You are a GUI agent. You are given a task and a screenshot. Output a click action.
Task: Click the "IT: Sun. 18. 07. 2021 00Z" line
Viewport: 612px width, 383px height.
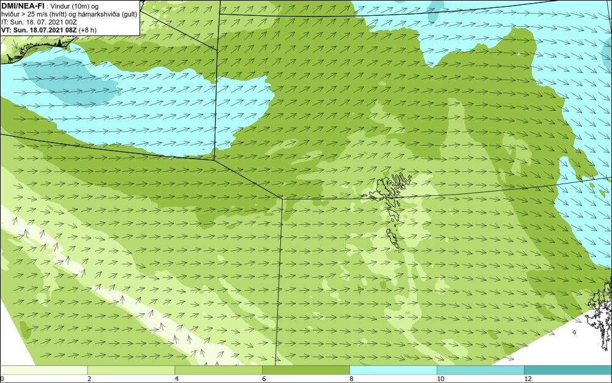click(39, 22)
